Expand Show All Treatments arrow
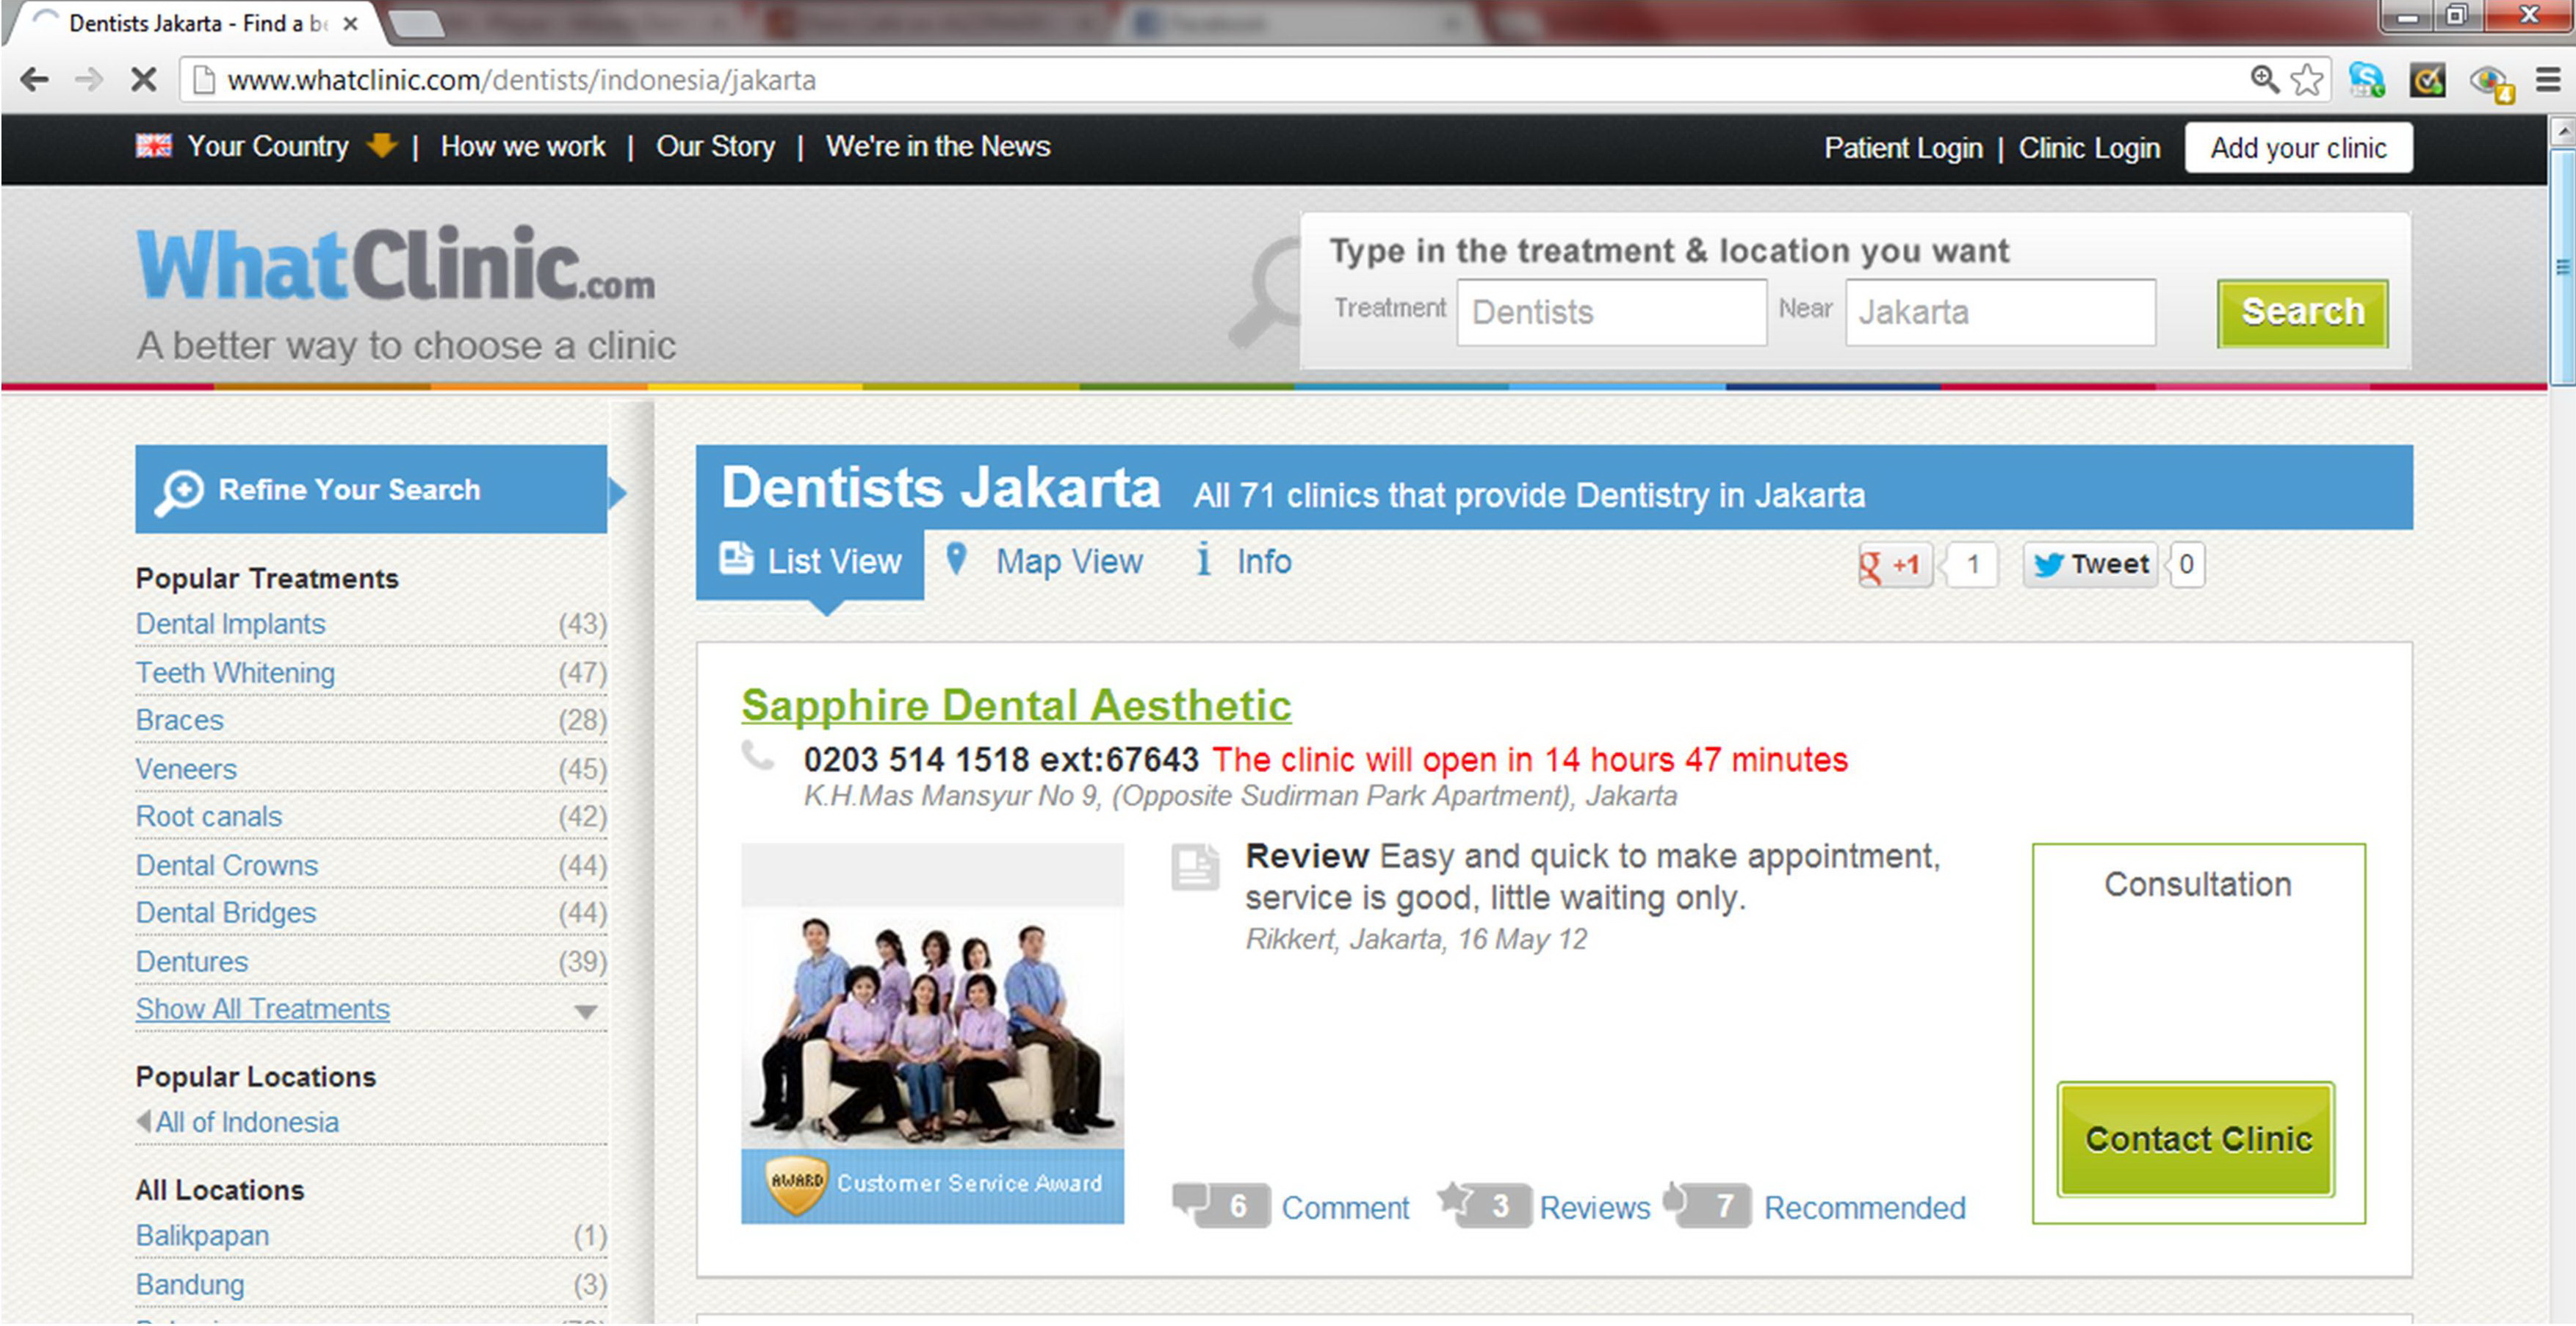This screenshot has height=1326, width=2576. tap(586, 1012)
